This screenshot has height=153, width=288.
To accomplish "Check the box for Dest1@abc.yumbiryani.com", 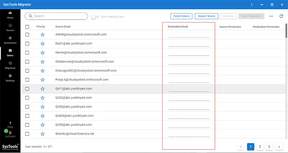I will pyautogui.click(x=27, y=43).
